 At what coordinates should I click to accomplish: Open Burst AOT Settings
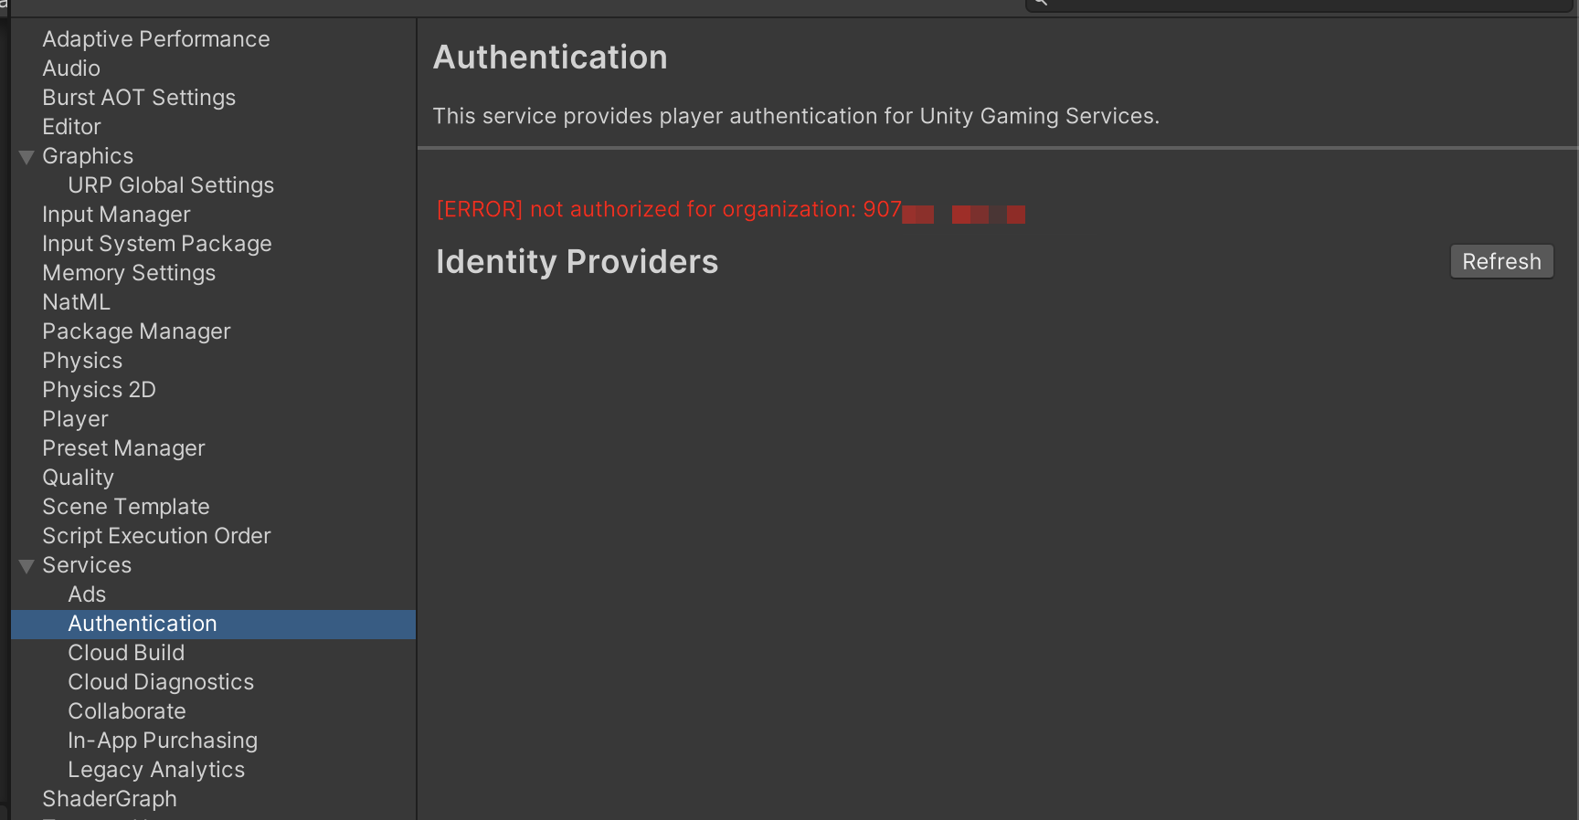(x=139, y=98)
